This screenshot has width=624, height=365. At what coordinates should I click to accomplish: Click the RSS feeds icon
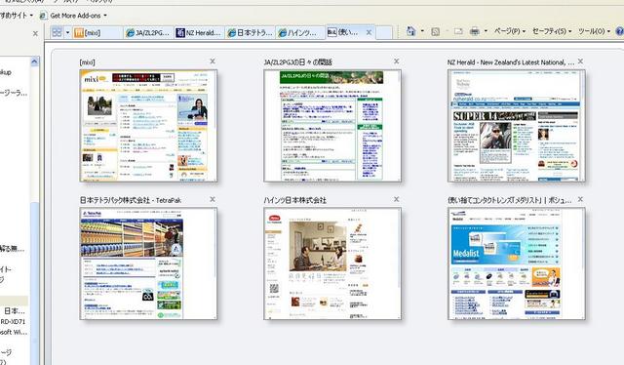[436, 31]
